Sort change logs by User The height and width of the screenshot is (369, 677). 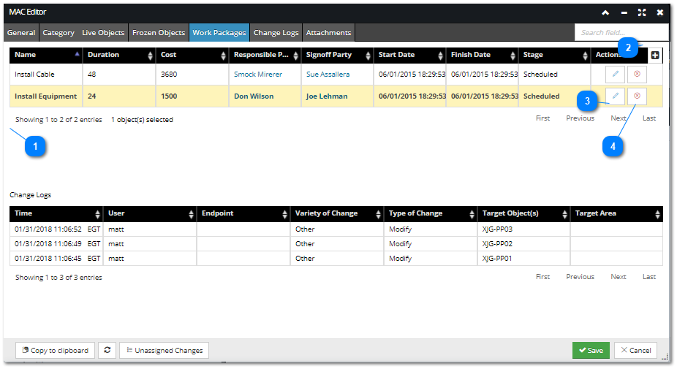click(150, 213)
